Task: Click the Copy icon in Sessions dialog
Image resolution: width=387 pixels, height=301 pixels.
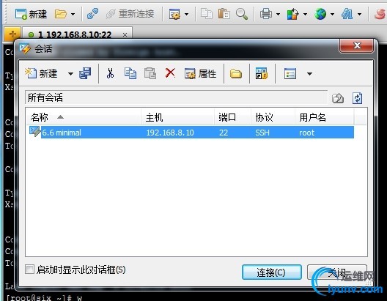Action: pyautogui.click(x=130, y=73)
